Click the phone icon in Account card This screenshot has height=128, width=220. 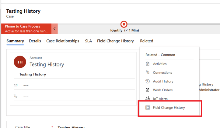tap(16, 96)
